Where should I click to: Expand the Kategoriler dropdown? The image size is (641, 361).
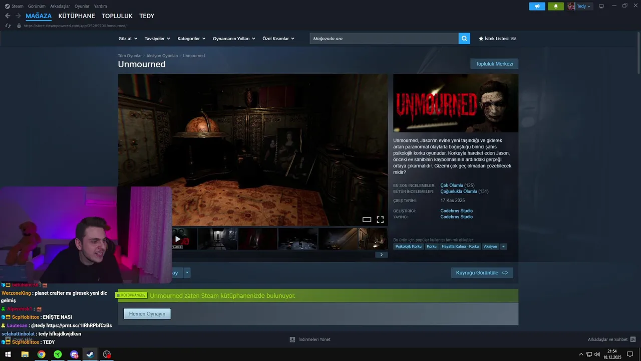click(191, 39)
